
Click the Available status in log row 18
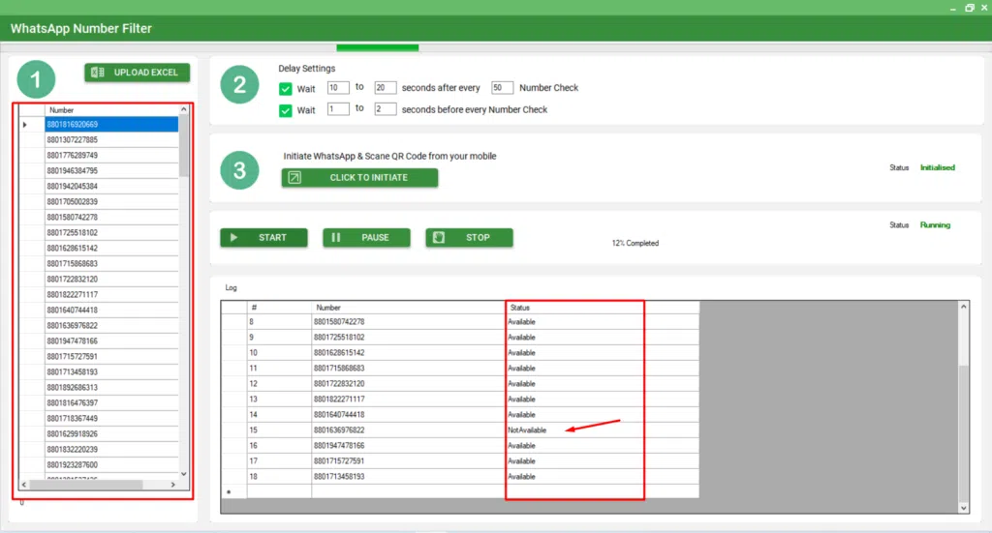pyautogui.click(x=521, y=476)
